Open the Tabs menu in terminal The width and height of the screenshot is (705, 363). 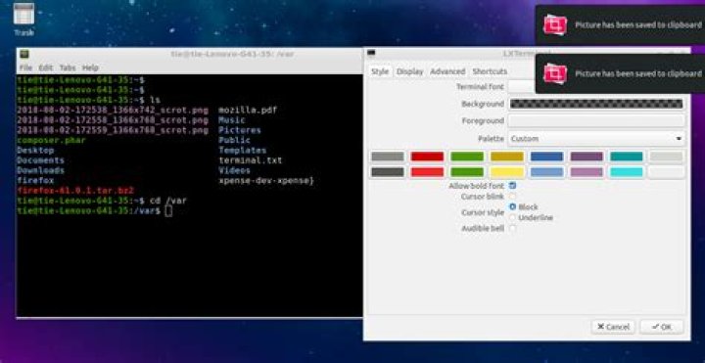tap(68, 68)
